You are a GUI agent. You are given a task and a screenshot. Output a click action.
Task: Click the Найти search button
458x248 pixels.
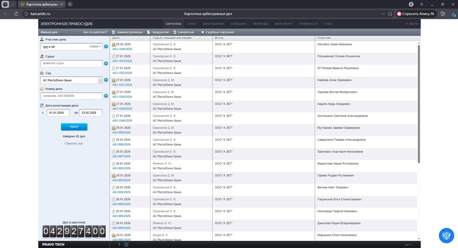74,127
